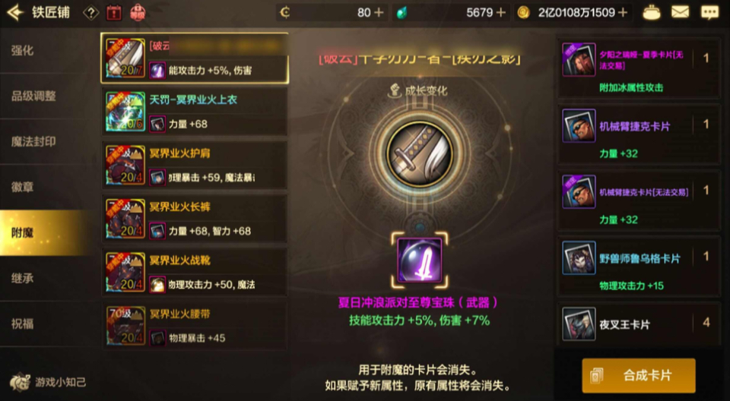The width and height of the screenshot is (730, 401).
Task: Go back using the arrow icon
Action: pos(15,12)
